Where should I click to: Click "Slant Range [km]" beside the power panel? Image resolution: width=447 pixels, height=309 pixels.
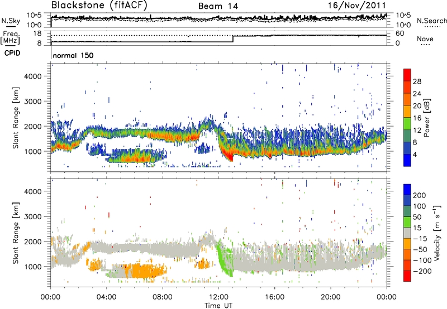point(16,118)
